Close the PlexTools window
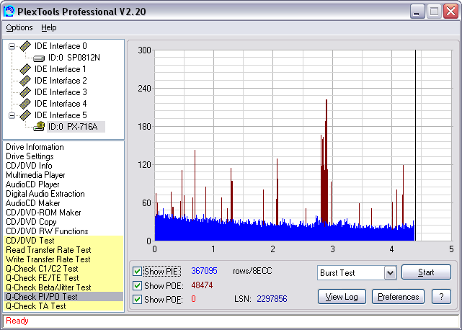 (x=450, y=12)
